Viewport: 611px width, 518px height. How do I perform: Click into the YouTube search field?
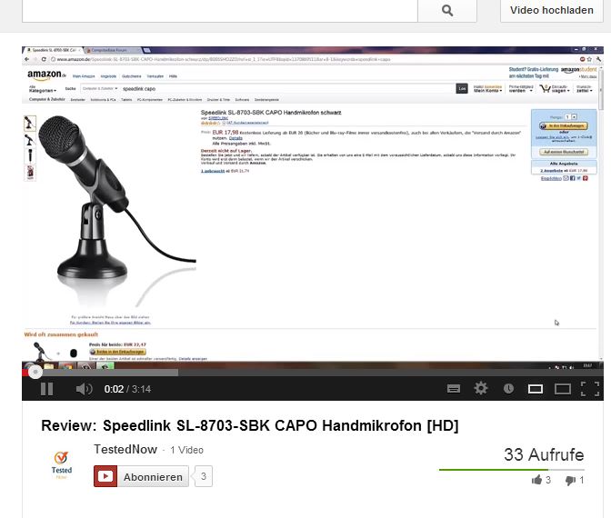coord(220,11)
